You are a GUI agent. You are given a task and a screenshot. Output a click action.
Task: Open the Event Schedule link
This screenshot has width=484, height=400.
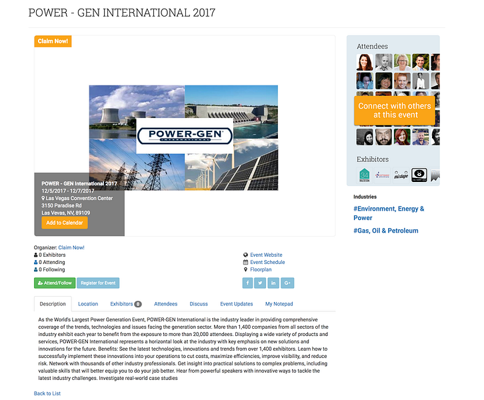point(267,263)
